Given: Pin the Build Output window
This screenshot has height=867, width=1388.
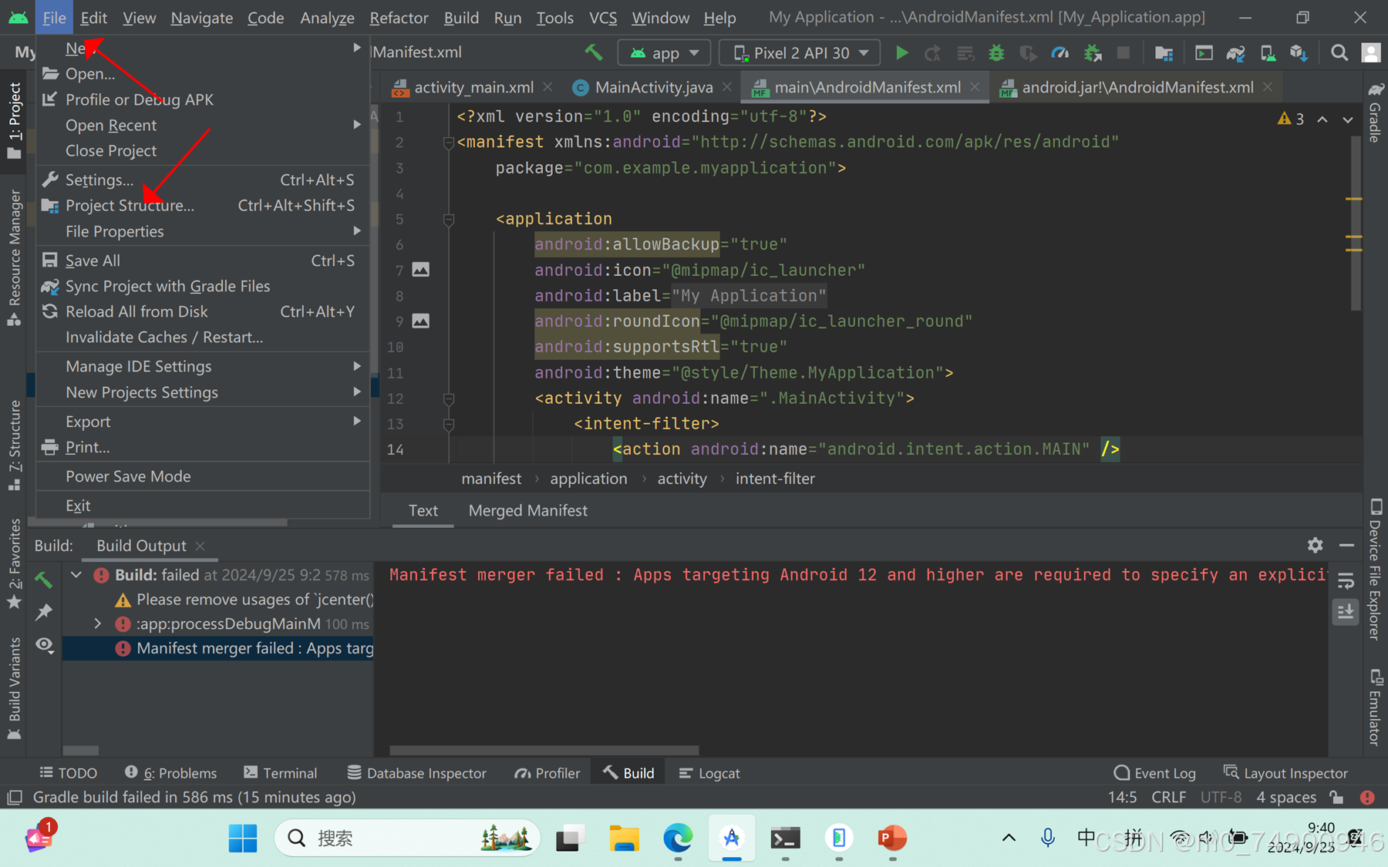Looking at the screenshot, I should [x=44, y=611].
